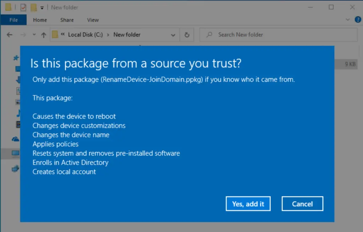
Task: Open the recent locations dropdown arrow
Action: (34, 35)
